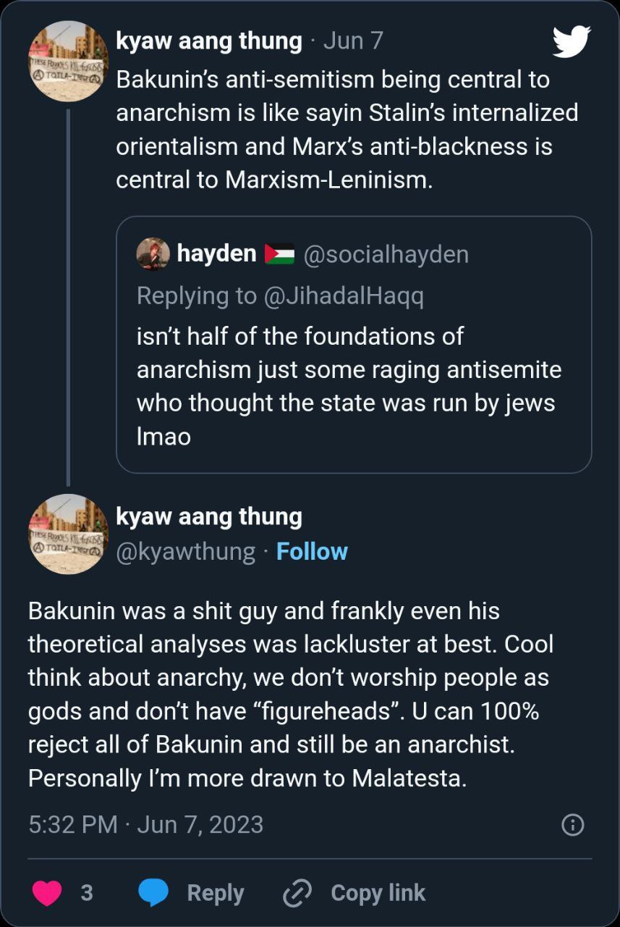This screenshot has width=620, height=927.
Task: Like the tweet with the heart icon
Action: [48, 892]
